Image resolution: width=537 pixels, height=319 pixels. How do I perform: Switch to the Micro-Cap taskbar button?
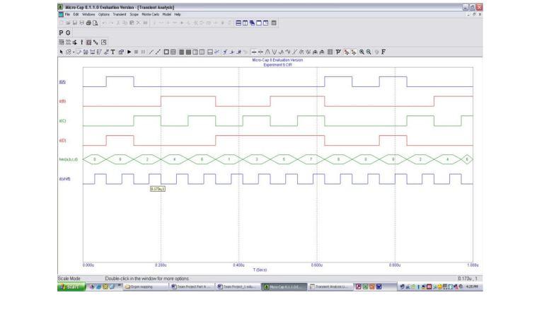tap(284, 287)
